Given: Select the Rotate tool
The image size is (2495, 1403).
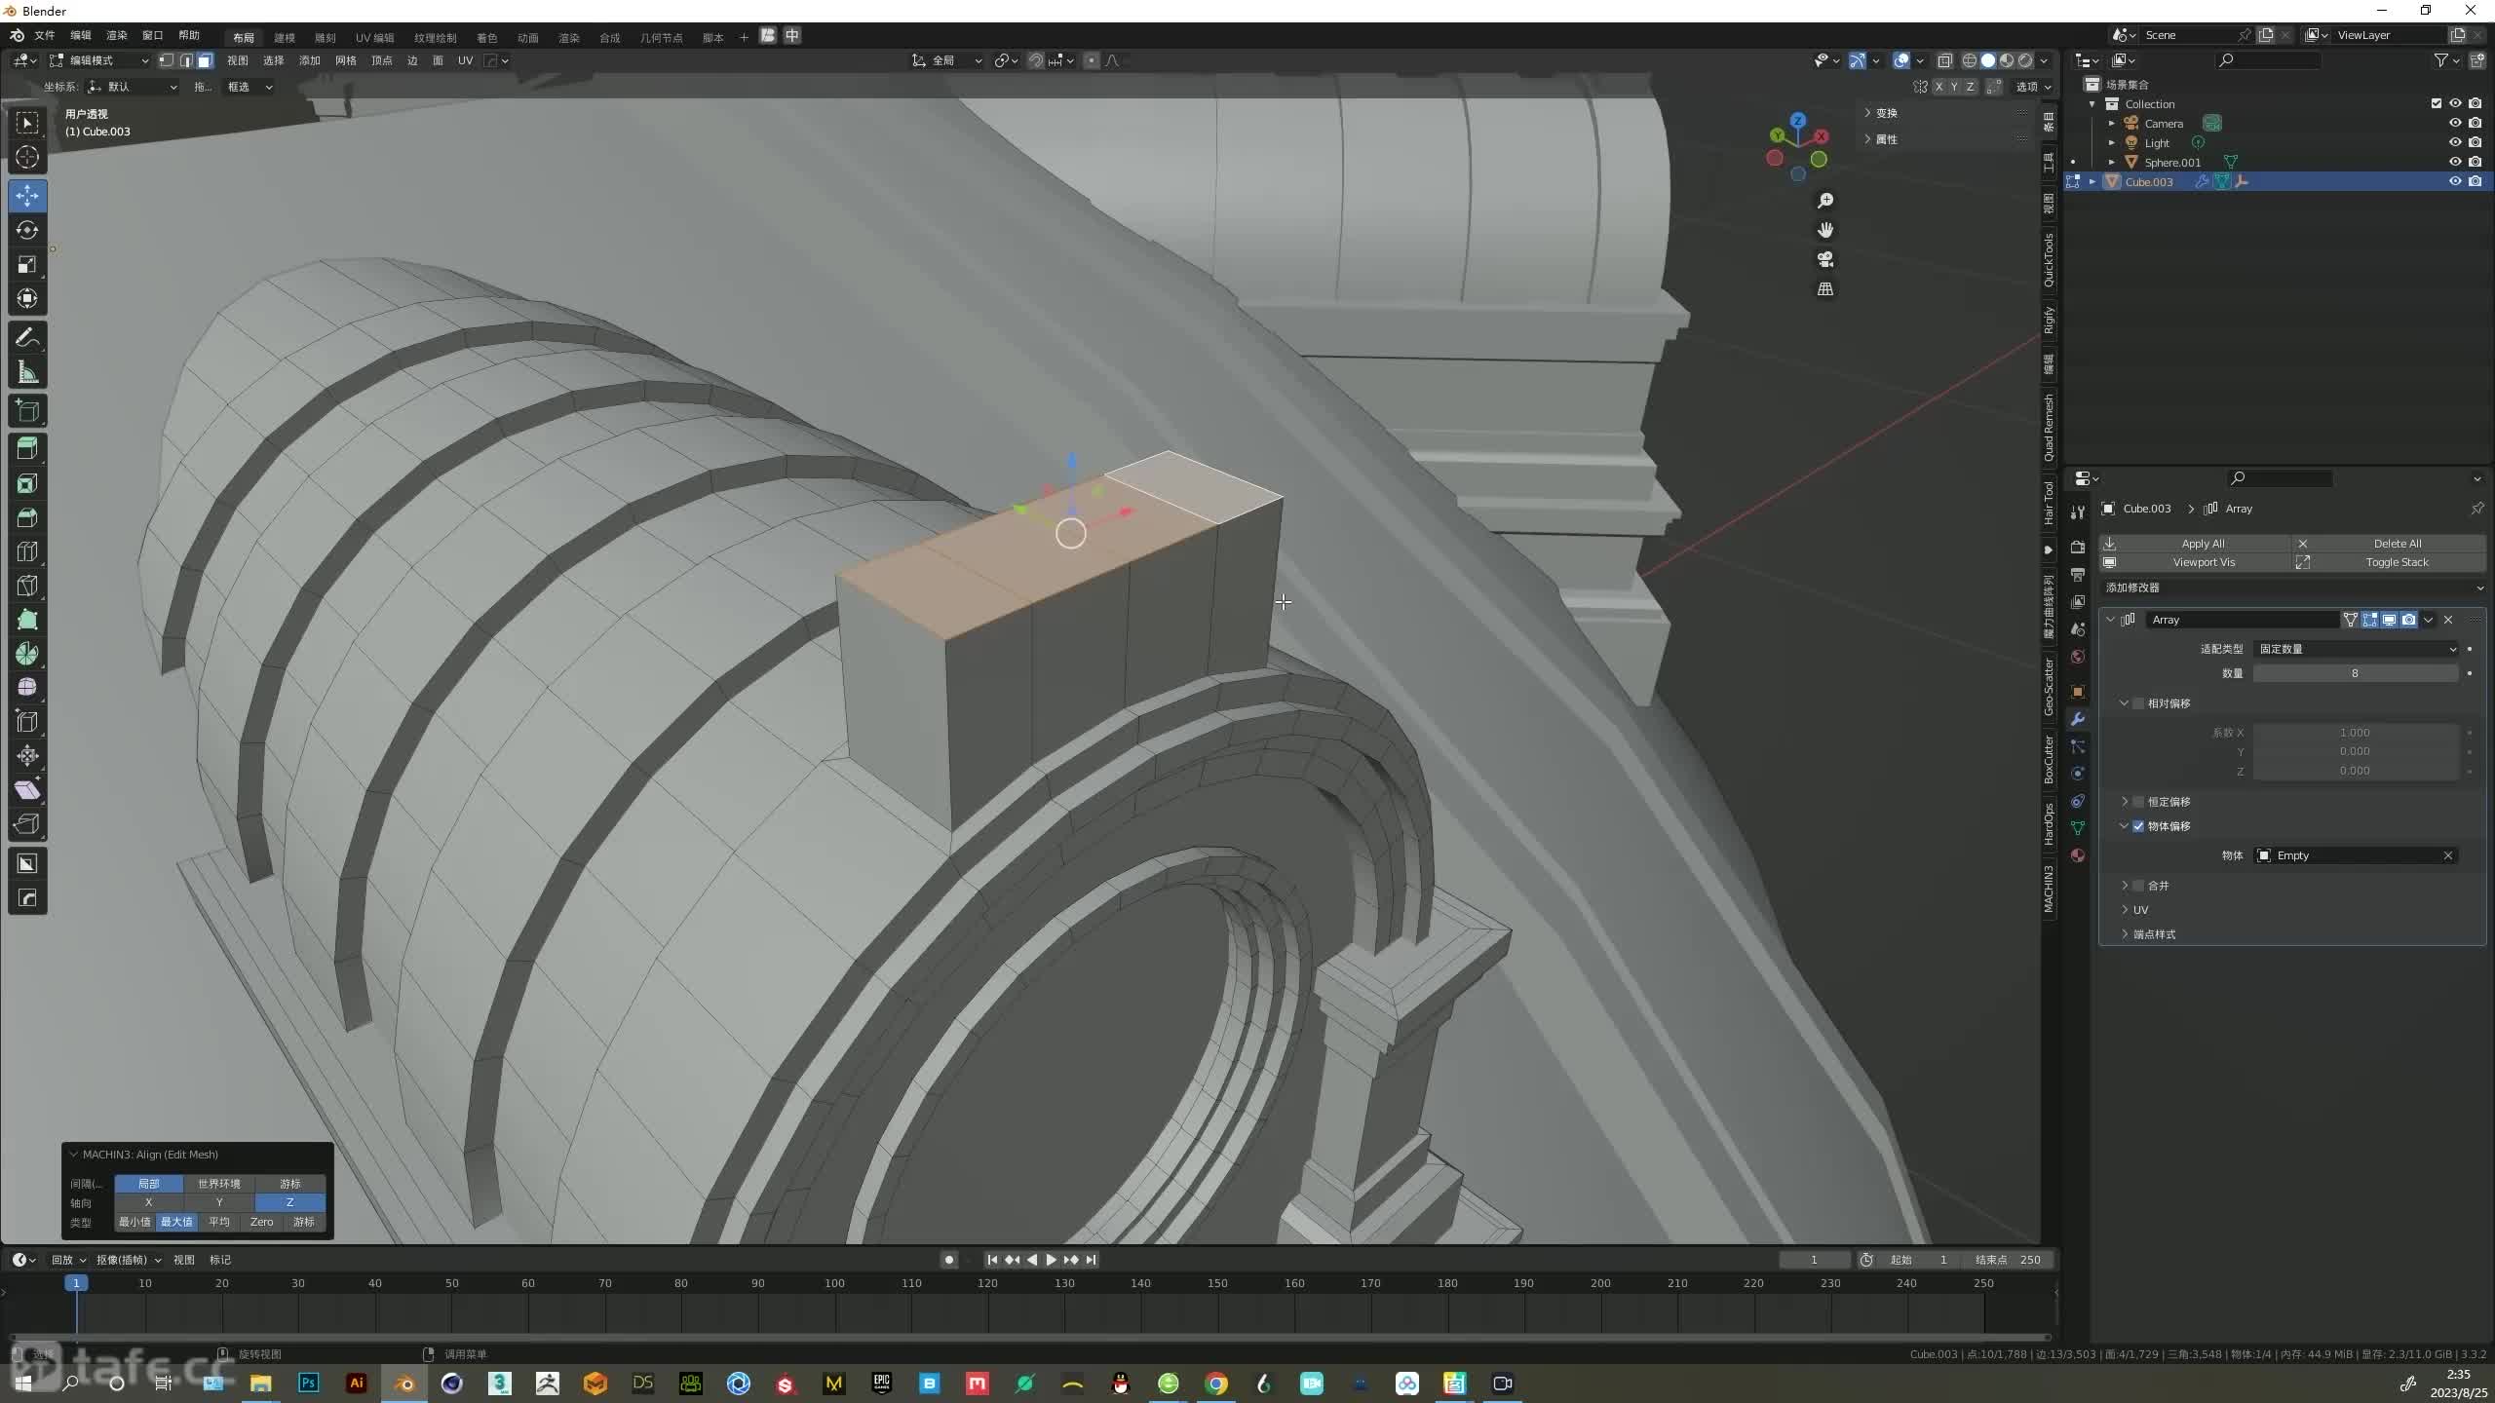Looking at the screenshot, I should (27, 230).
